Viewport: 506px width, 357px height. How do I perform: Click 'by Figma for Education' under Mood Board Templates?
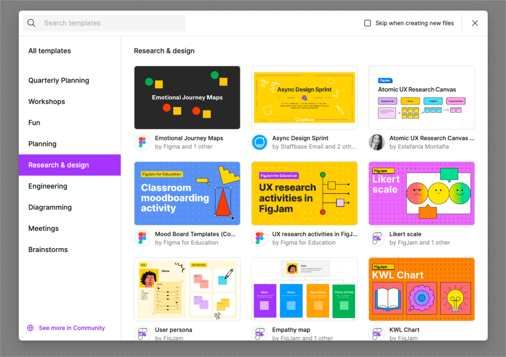pos(186,243)
